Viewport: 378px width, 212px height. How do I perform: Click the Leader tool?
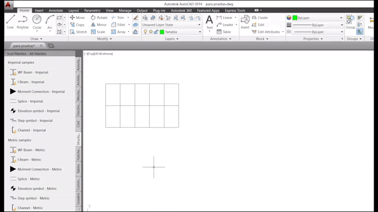tap(225, 25)
